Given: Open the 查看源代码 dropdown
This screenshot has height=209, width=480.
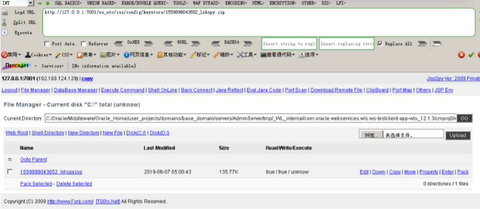Looking at the screenshot, I should pos(278,55).
